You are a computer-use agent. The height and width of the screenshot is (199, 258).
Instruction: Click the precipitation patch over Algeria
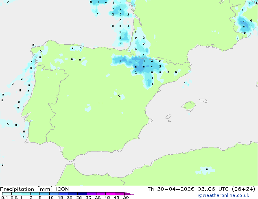[205, 170]
